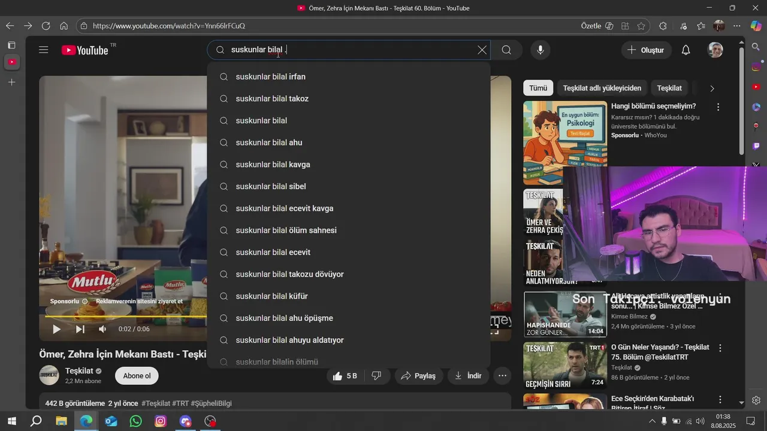Open the Copilot sidebar icon
The height and width of the screenshot is (431, 767).
pos(756,26)
